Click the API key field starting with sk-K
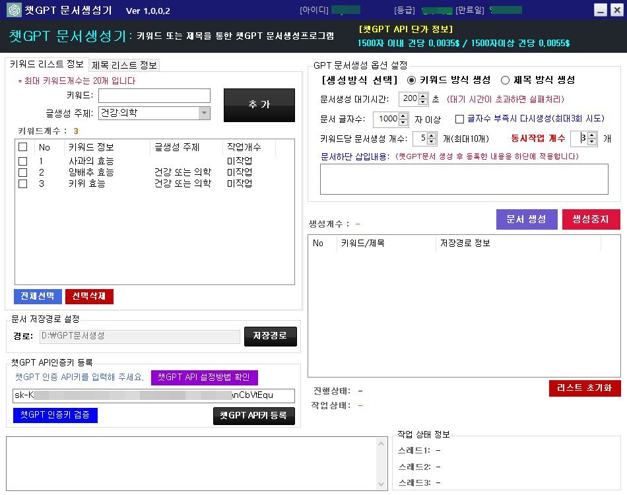The width and height of the screenshot is (627, 495). (154, 395)
